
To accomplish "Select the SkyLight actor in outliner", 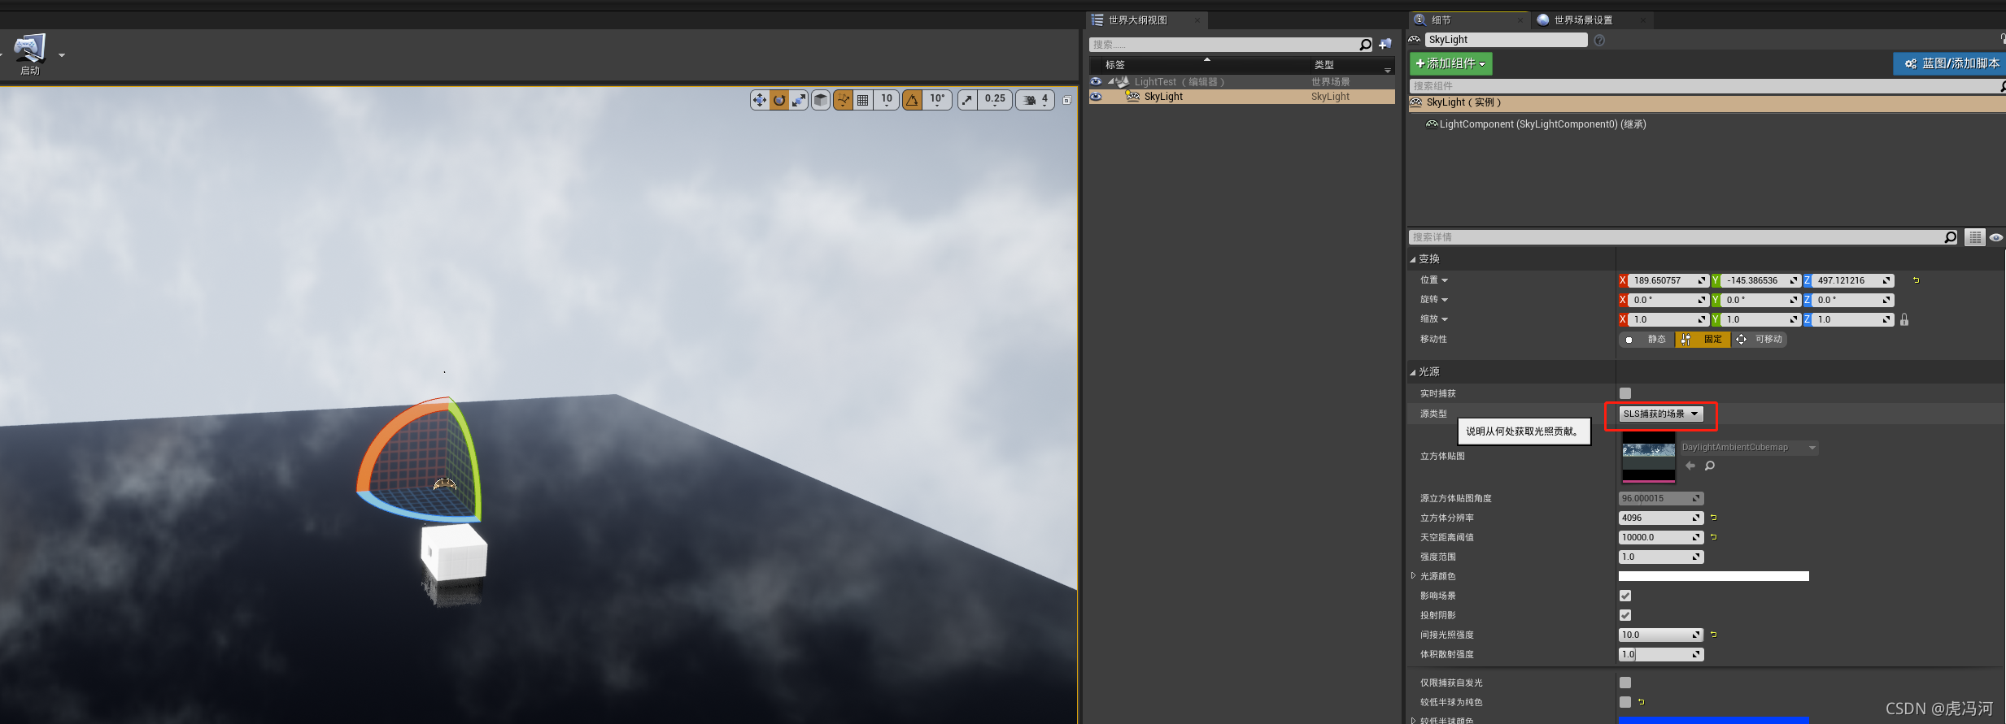I will [x=1242, y=97].
